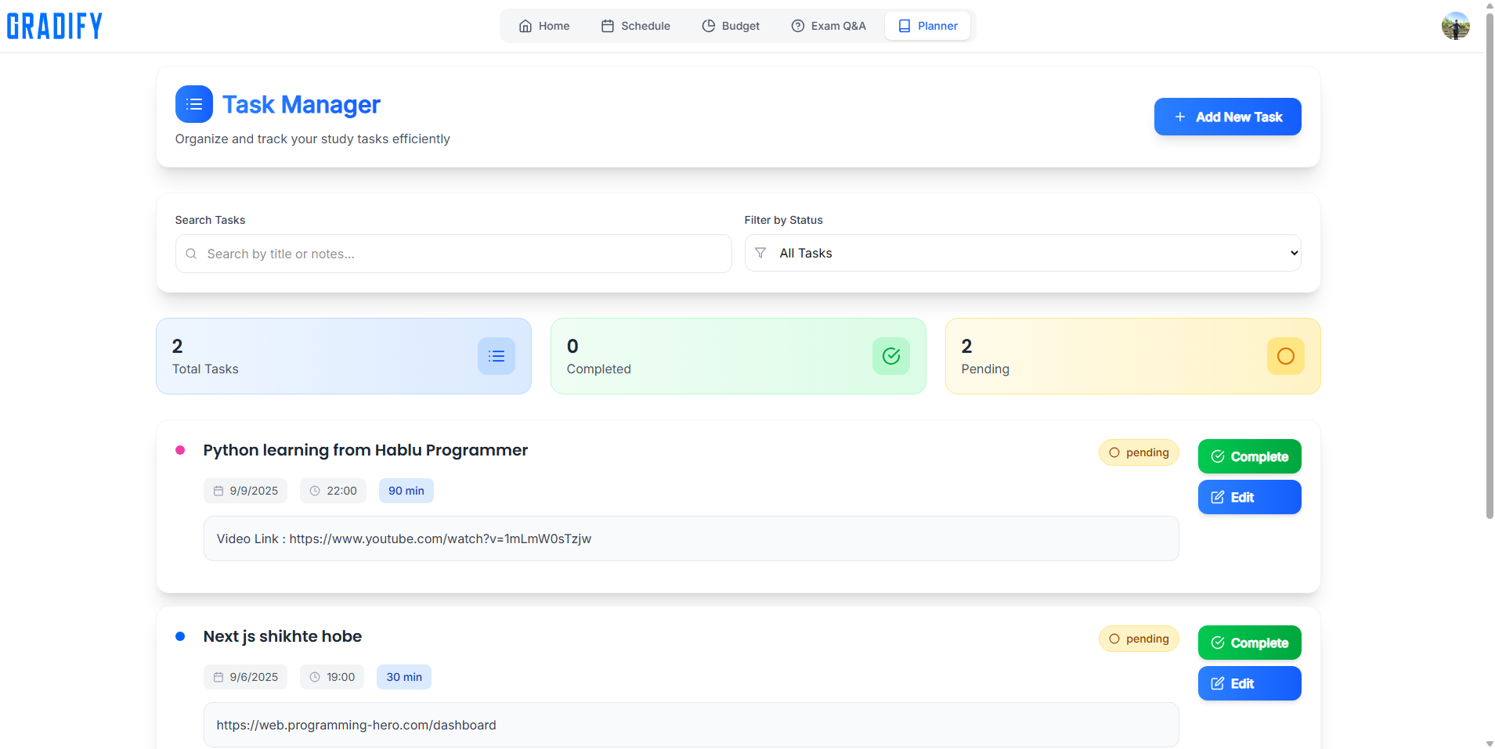Mark Python learning task as Complete

click(1250, 456)
